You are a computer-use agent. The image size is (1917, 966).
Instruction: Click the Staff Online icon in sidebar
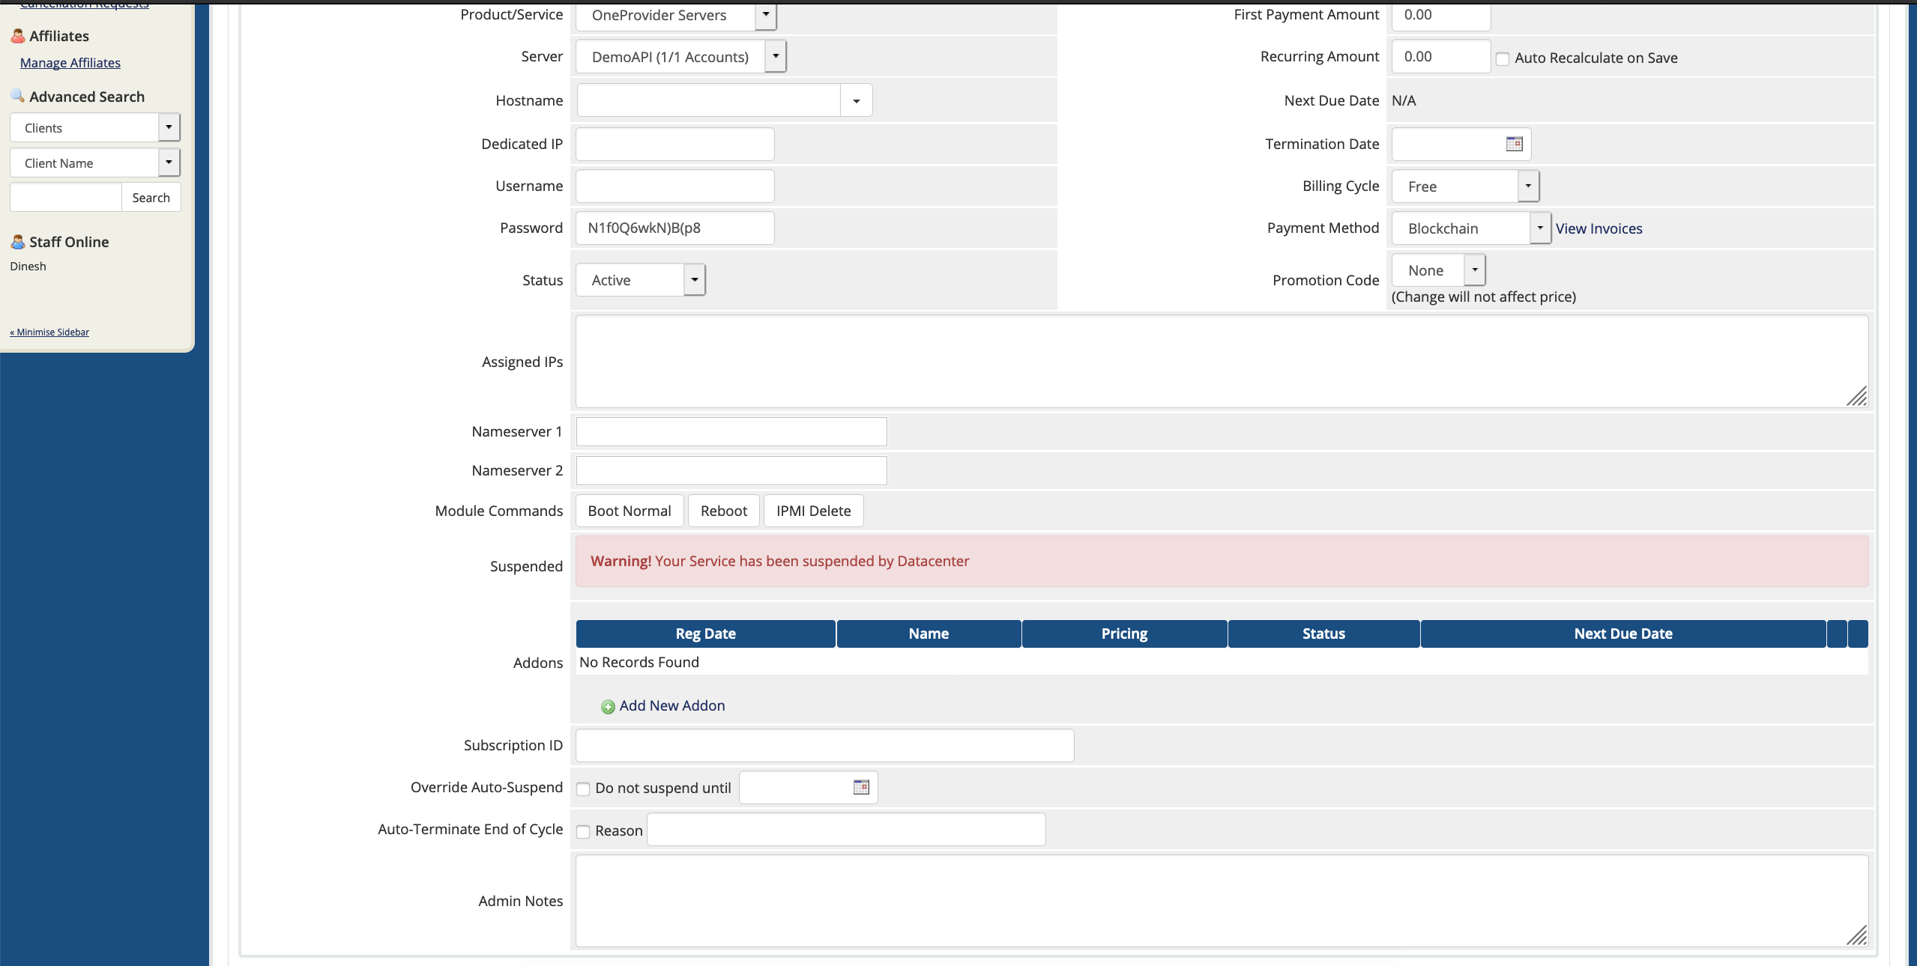point(17,242)
